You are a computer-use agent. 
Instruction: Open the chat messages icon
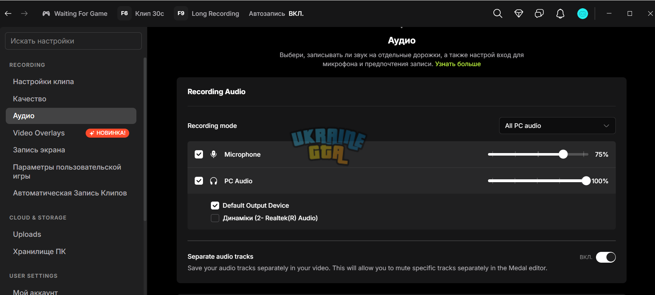pos(539,14)
